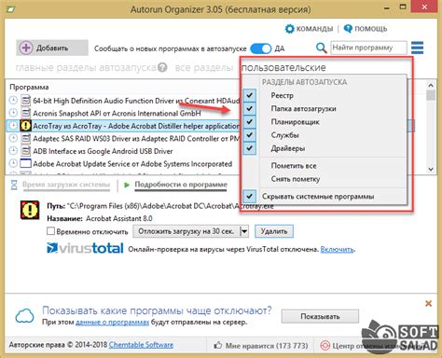Open the КОМАНДЫ gear icon
Screen dimensions: 442x358
pyautogui.click(x=289, y=29)
